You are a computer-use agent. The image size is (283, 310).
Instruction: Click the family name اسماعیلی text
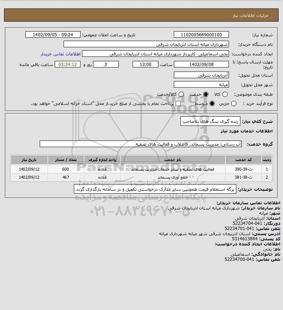tap(240, 254)
